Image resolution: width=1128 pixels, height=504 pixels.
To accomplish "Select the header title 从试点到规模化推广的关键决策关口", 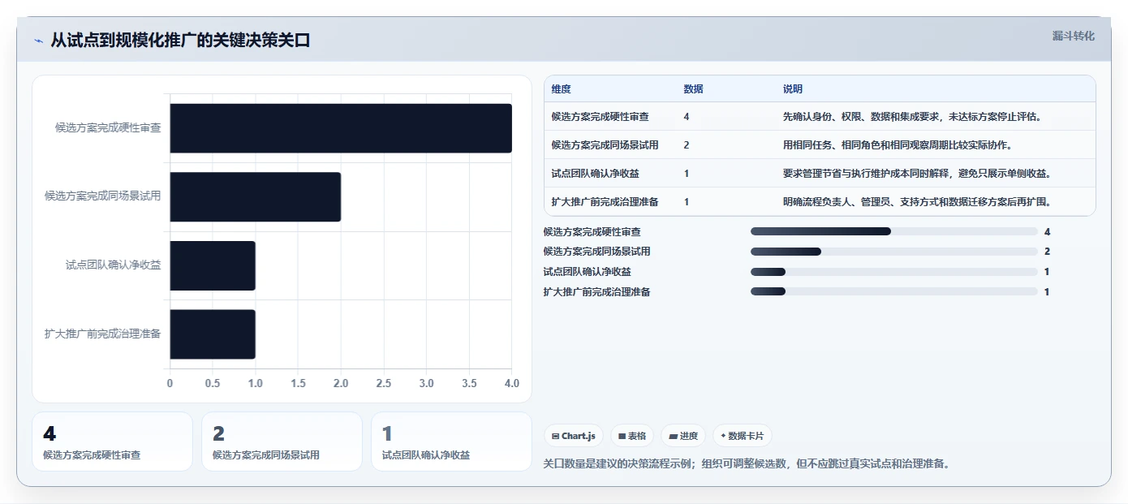I will pos(180,40).
